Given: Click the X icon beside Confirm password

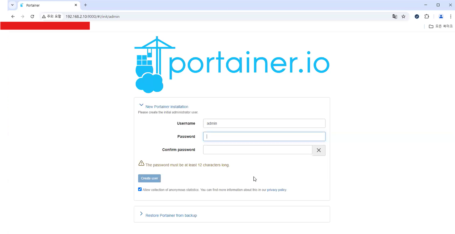Looking at the screenshot, I should 319,150.
